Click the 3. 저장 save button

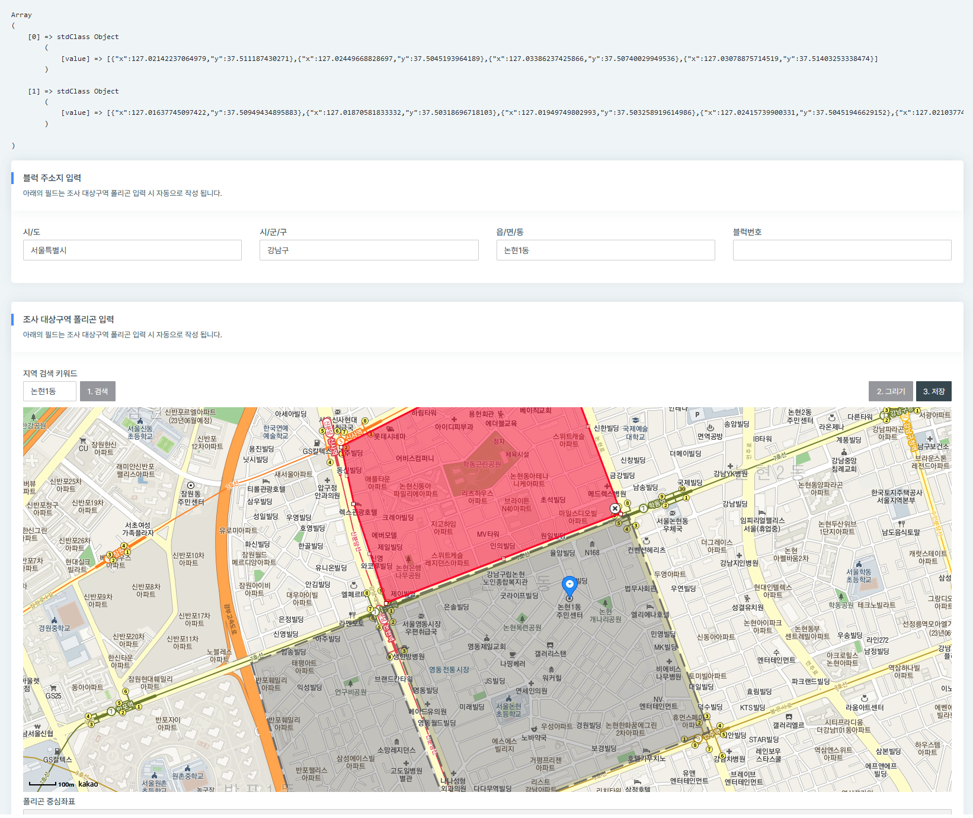[x=934, y=391]
